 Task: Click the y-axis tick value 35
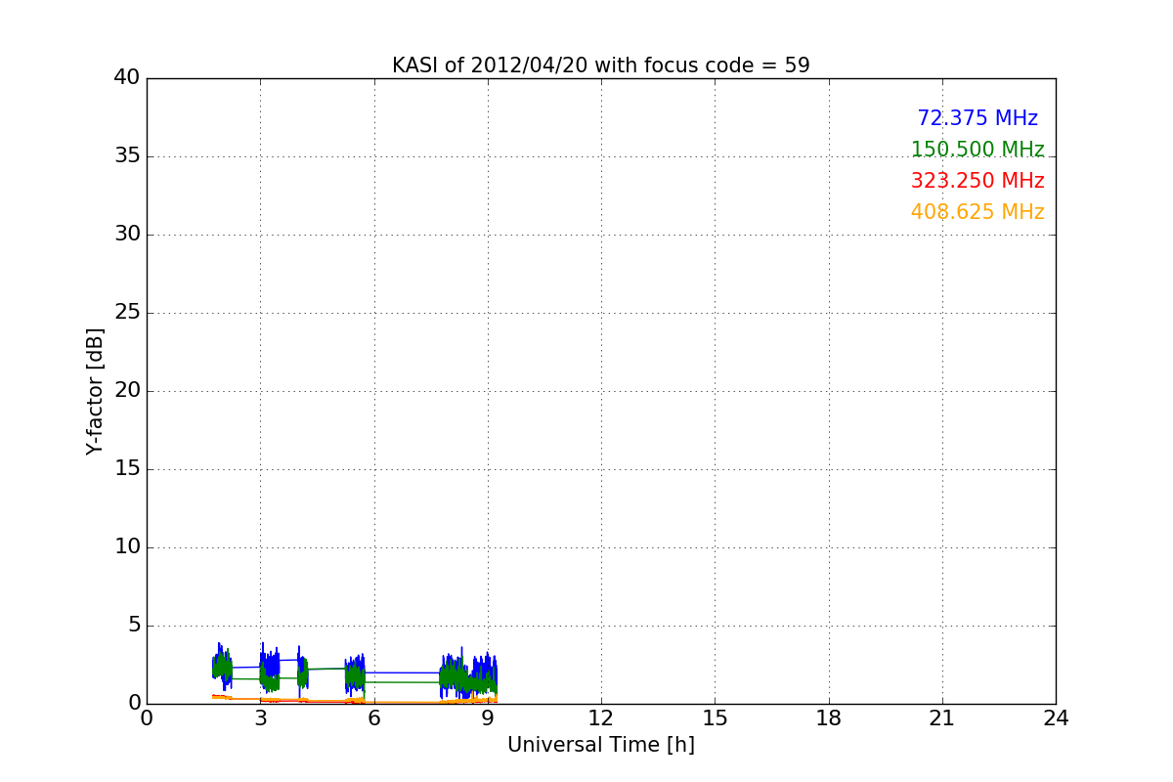point(127,156)
